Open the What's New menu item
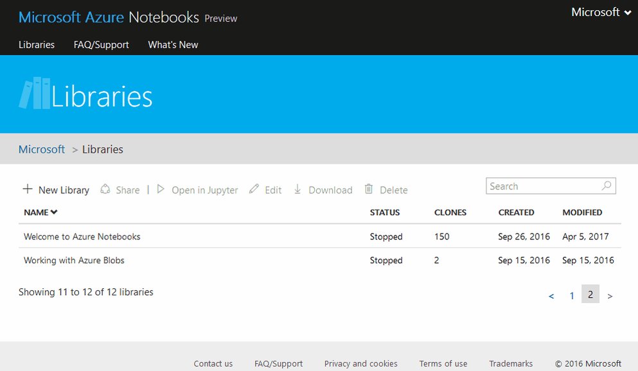 pos(173,45)
